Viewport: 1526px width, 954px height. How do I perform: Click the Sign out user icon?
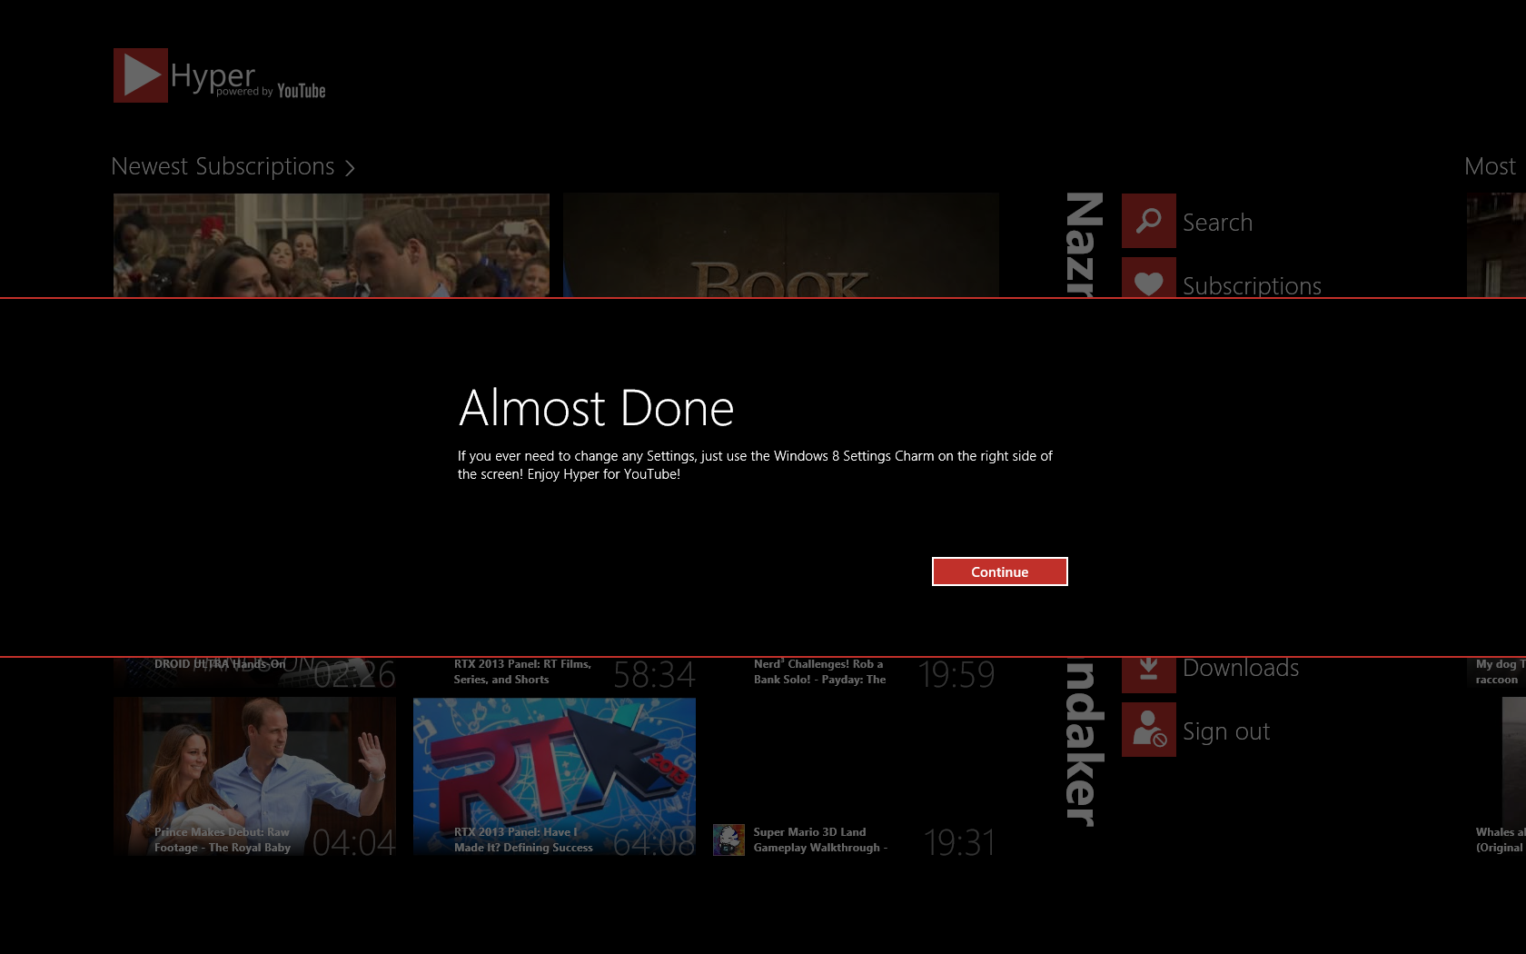click(x=1148, y=730)
